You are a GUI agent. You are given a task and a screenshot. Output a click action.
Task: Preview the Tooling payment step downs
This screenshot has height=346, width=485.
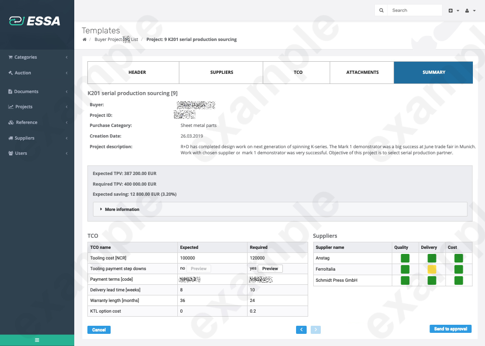click(270, 269)
